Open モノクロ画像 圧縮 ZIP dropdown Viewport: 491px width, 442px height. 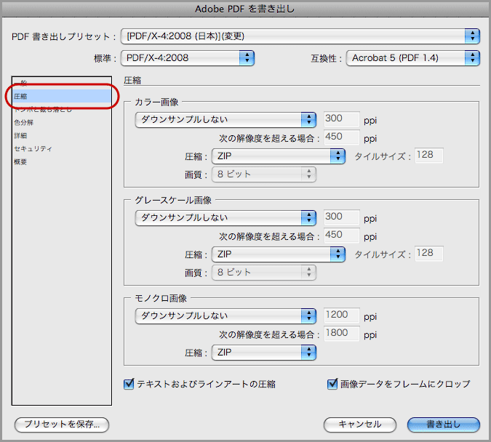pyautogui.click(x=264, y=353)
